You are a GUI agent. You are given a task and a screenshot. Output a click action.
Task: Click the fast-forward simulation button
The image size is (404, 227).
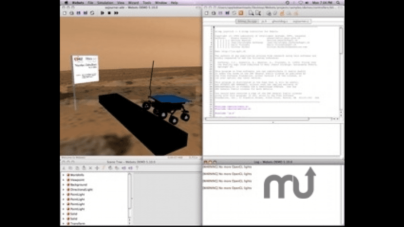point(116,13)
